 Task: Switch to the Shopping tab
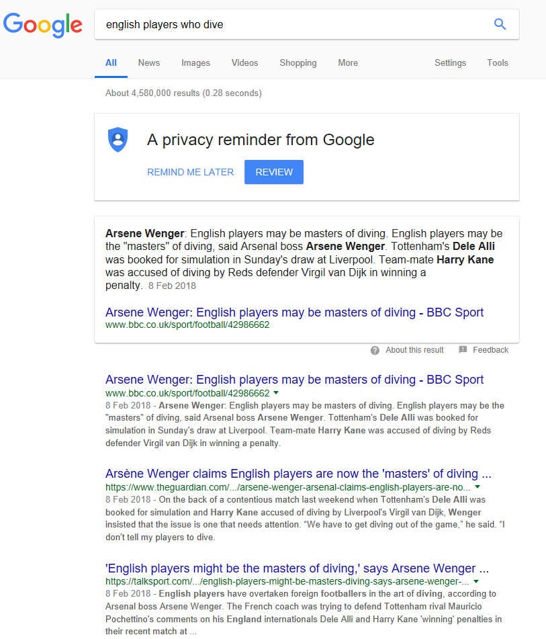pos(298,62)
